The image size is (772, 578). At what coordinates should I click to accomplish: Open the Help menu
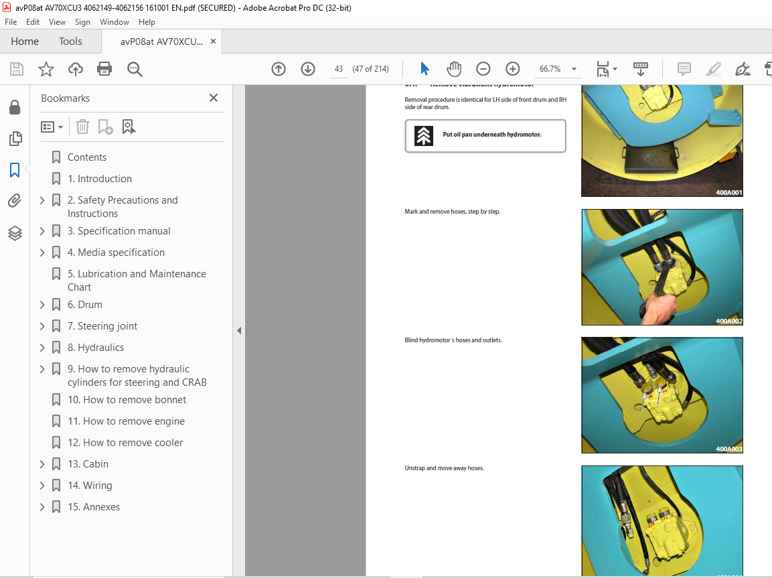click(x=147, y=22)
